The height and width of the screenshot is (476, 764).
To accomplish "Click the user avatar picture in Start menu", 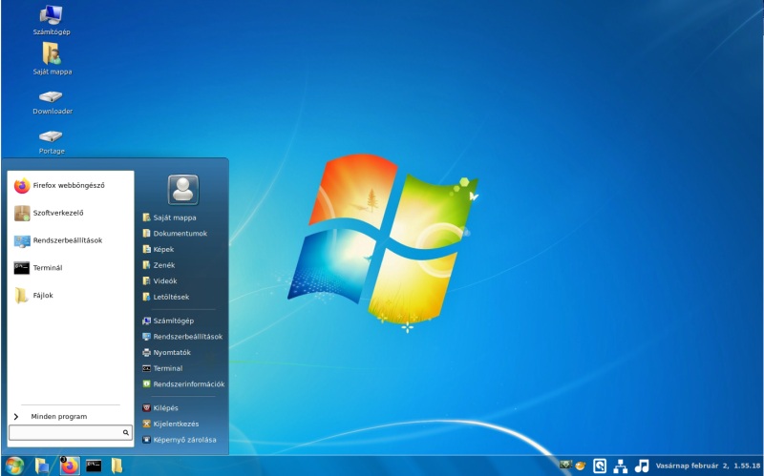I will [183, 190].
